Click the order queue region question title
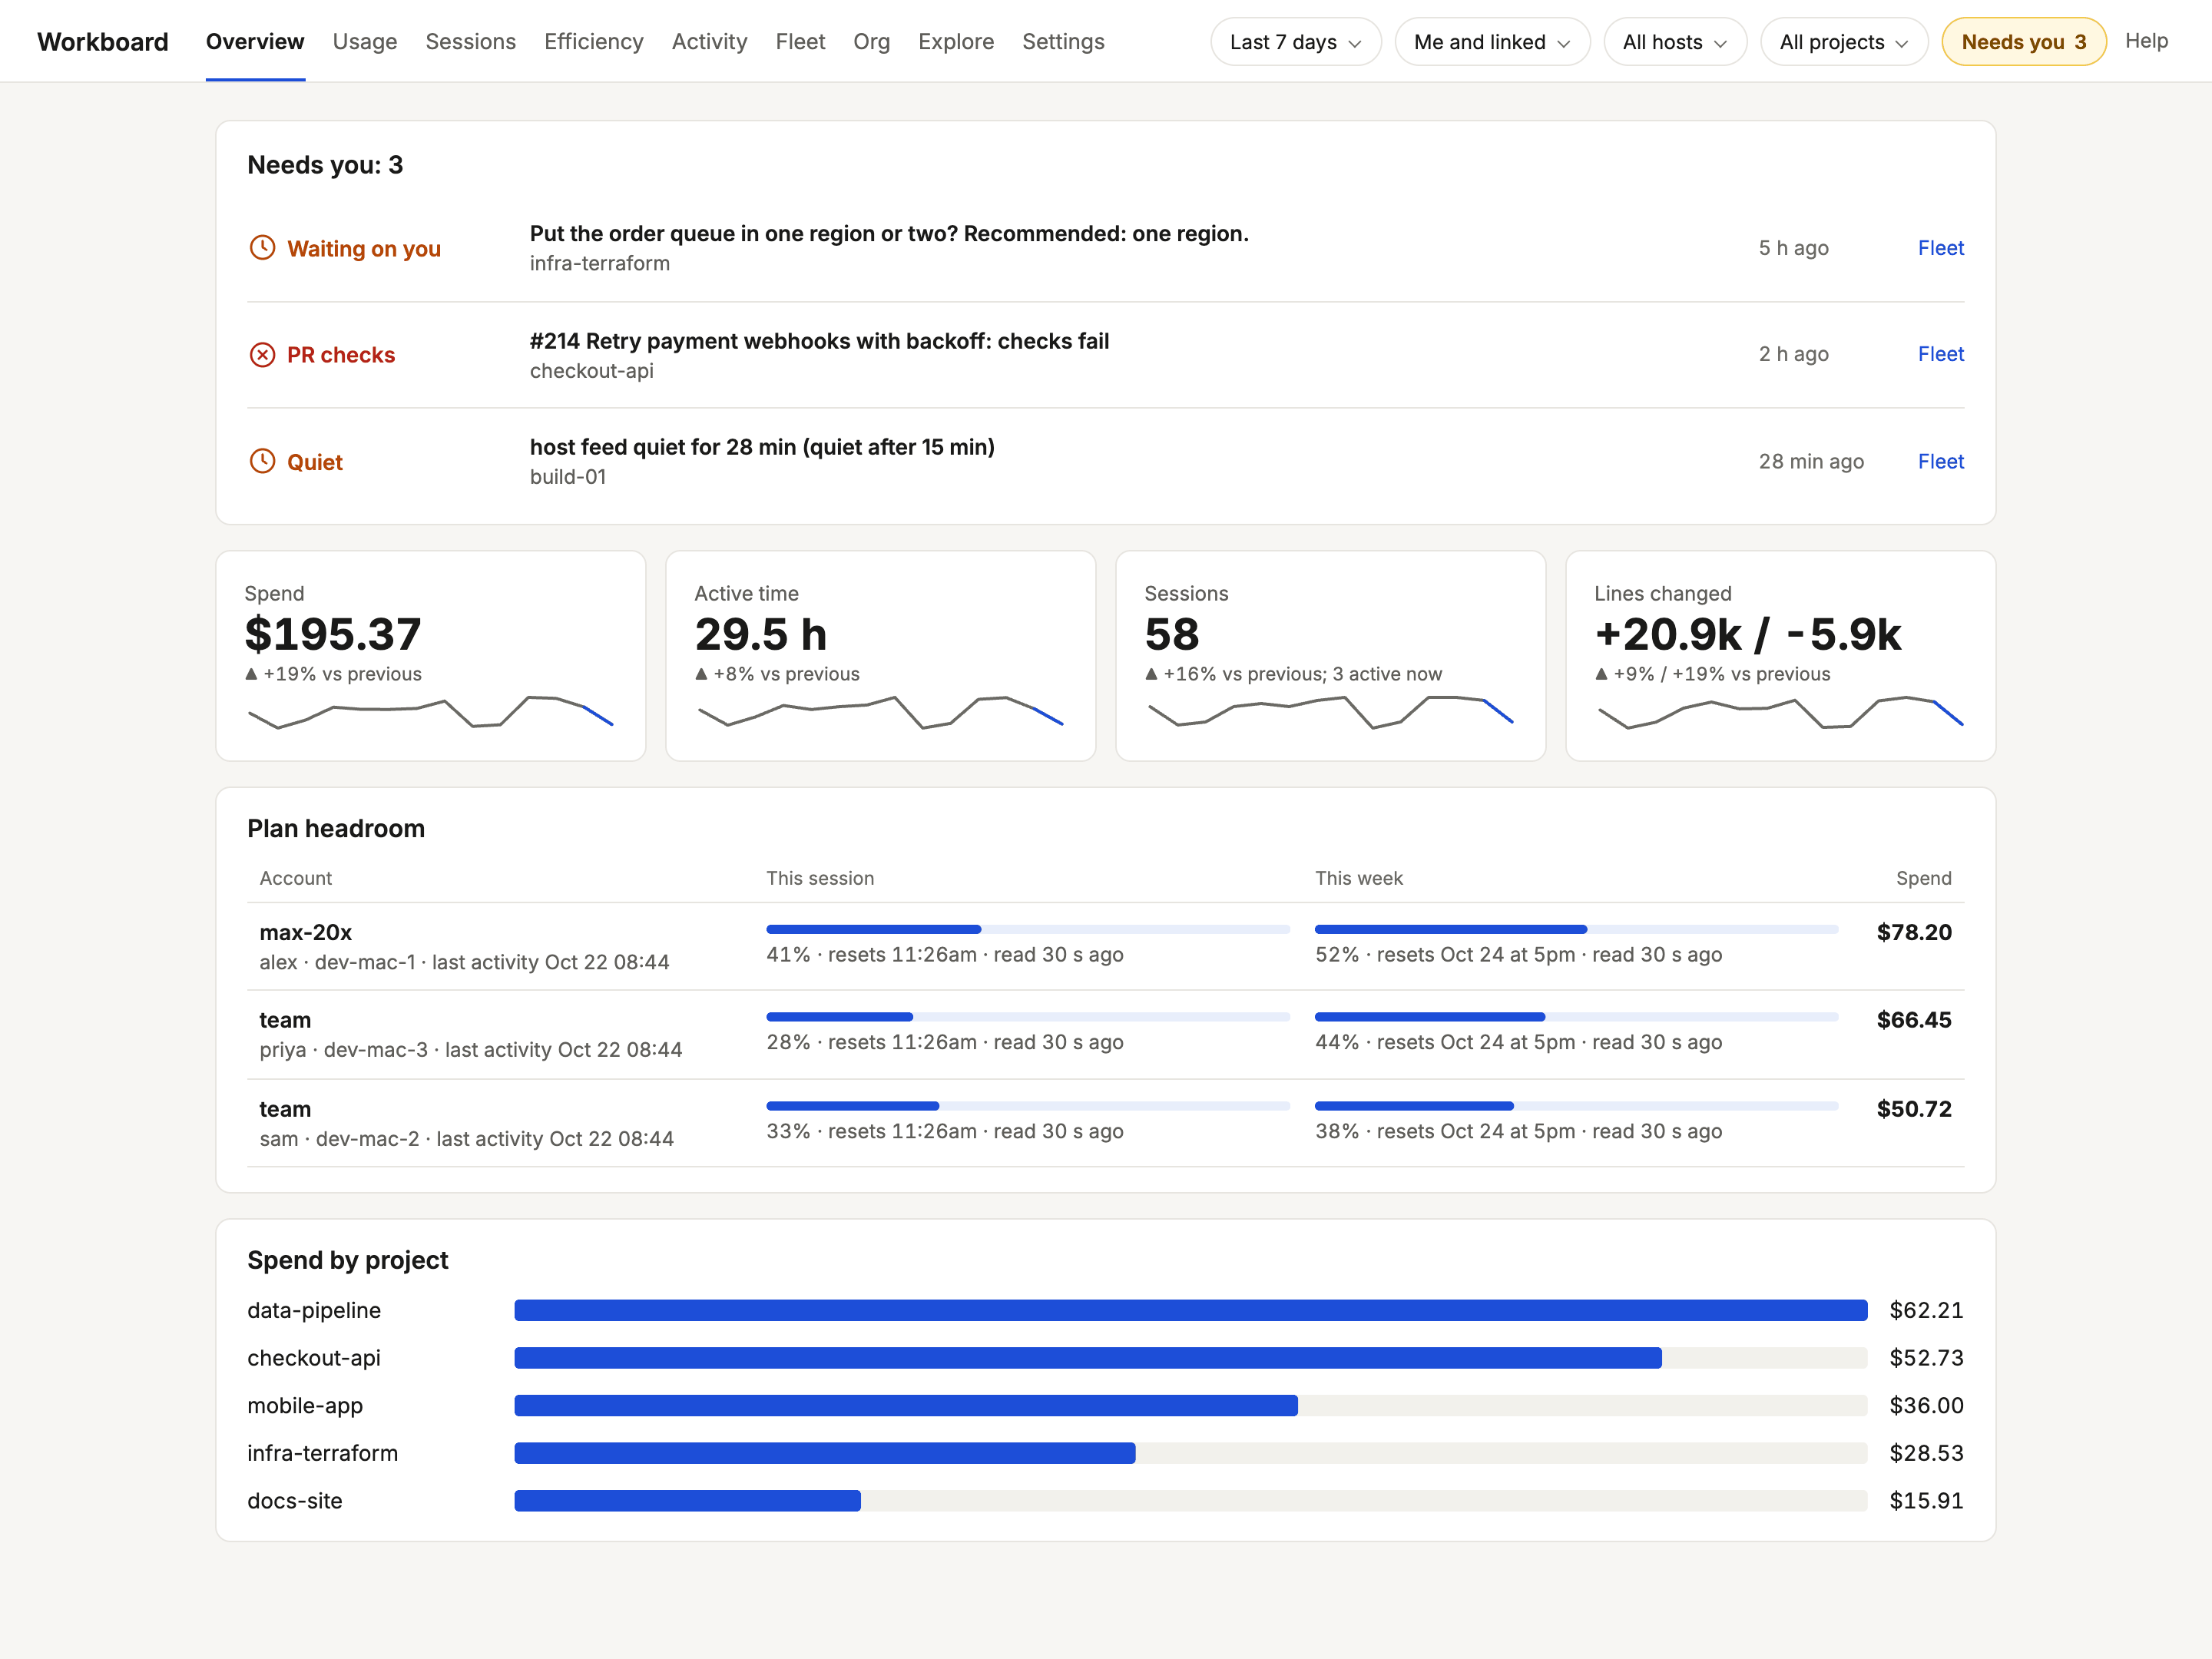 point(889,234)
